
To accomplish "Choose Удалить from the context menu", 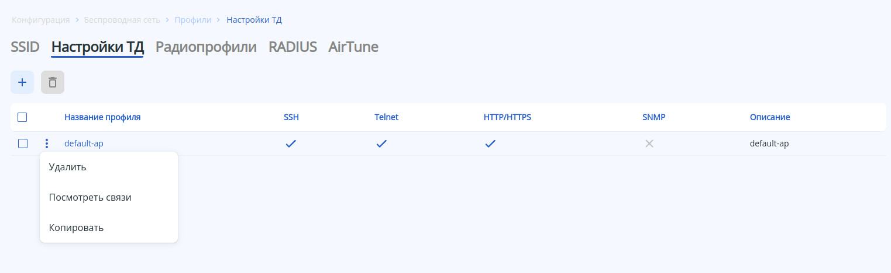I will [68, 167].
